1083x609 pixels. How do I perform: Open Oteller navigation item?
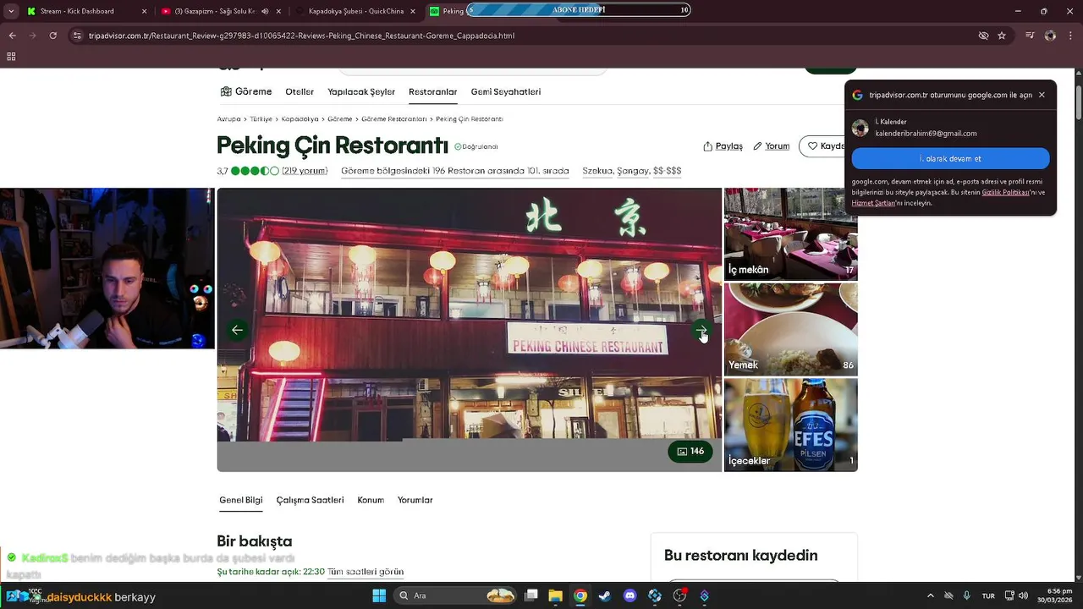(x=300, y=91)
